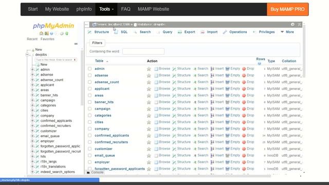329x185 pixels.
Task: Open the Import tab
Action: click(209, 32)
